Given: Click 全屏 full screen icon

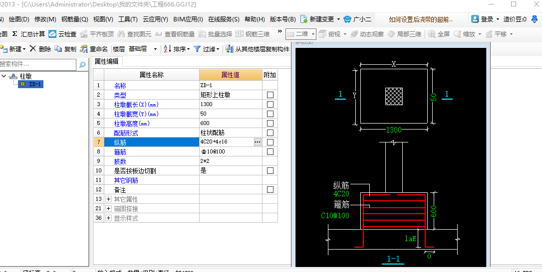Looking at the screenshot, I should point(432,34).
